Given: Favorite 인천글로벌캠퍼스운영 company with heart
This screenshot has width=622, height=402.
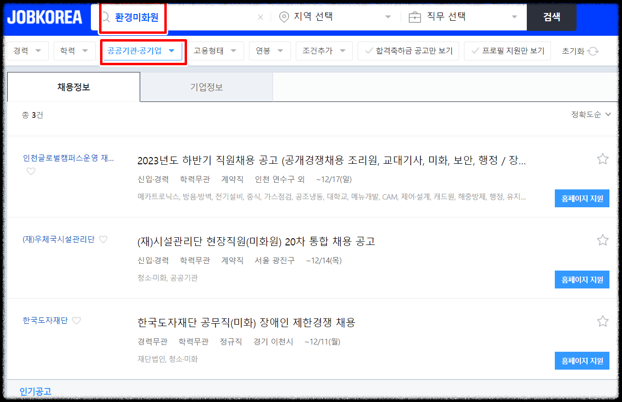Looking at the screenshot, I should 31,171.
